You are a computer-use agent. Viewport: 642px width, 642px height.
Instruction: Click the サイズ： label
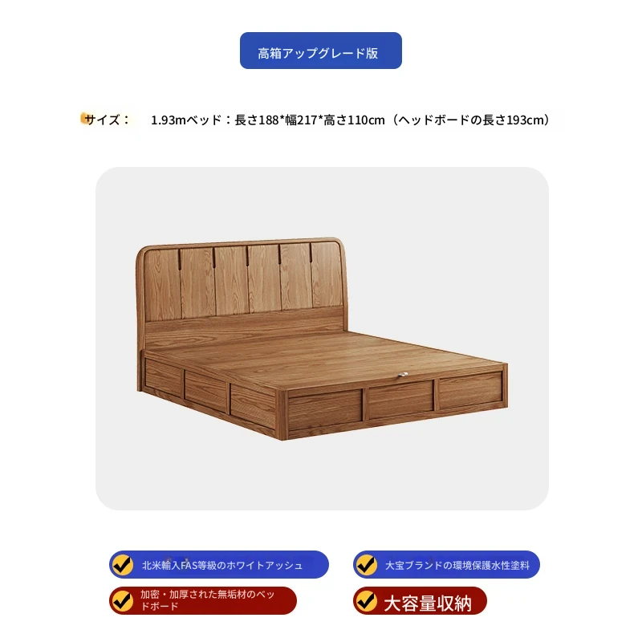108,120
